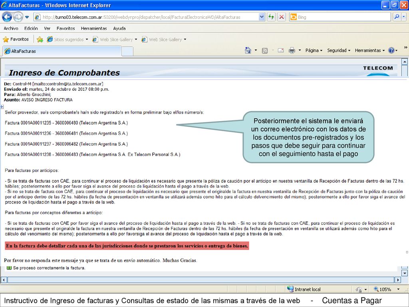This screenshot has height=307, width=409.
Task: Go forward with the Forward arrow button
Action: tap(18, 17)
